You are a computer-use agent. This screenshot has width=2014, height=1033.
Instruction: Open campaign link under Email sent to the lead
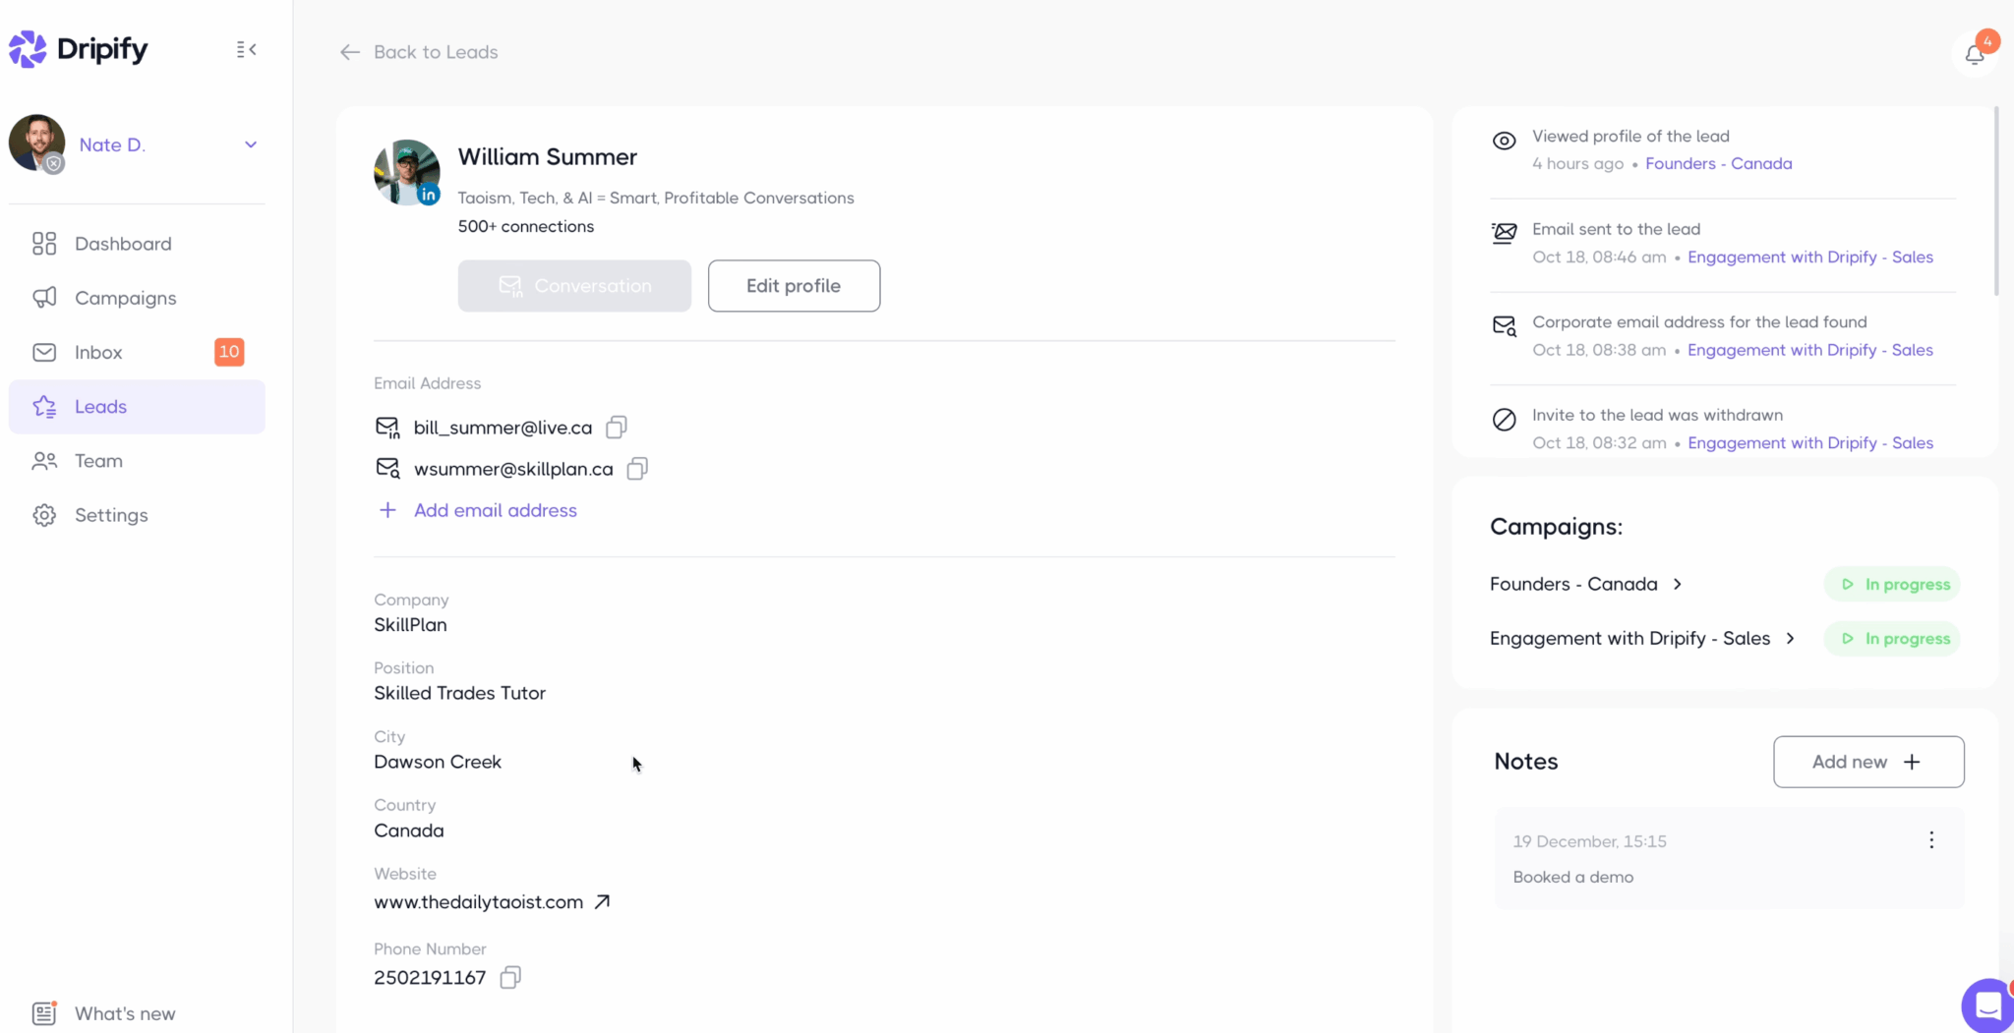1809,257
